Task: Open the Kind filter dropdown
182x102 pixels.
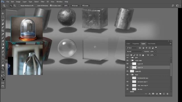Action: point(132,48)
